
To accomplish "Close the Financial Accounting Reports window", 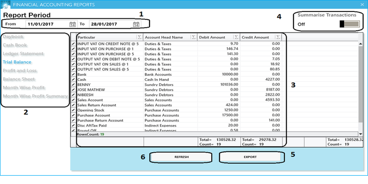I will pos(363,4).
